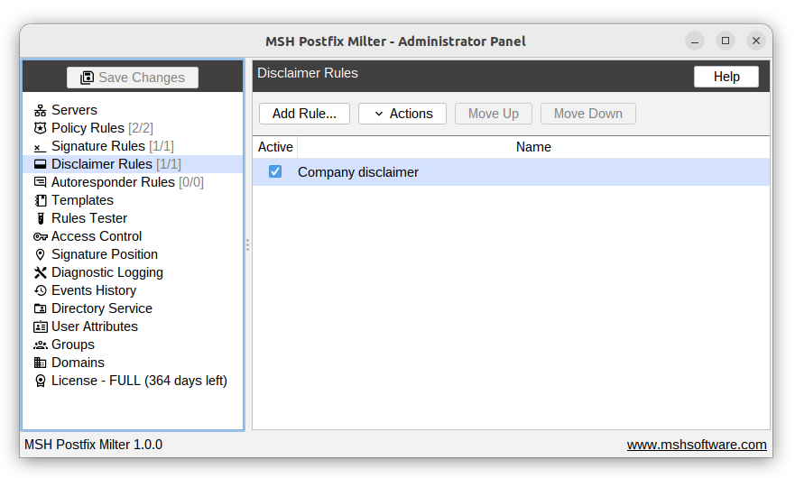Click the panel splitter handle dots
This screenshot has width=795, height=478.
click(247, 245)
